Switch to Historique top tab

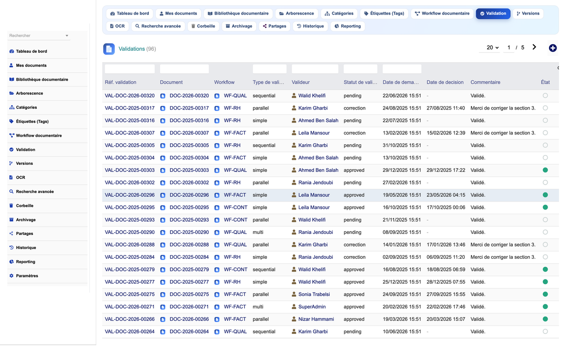coord(310,26)
